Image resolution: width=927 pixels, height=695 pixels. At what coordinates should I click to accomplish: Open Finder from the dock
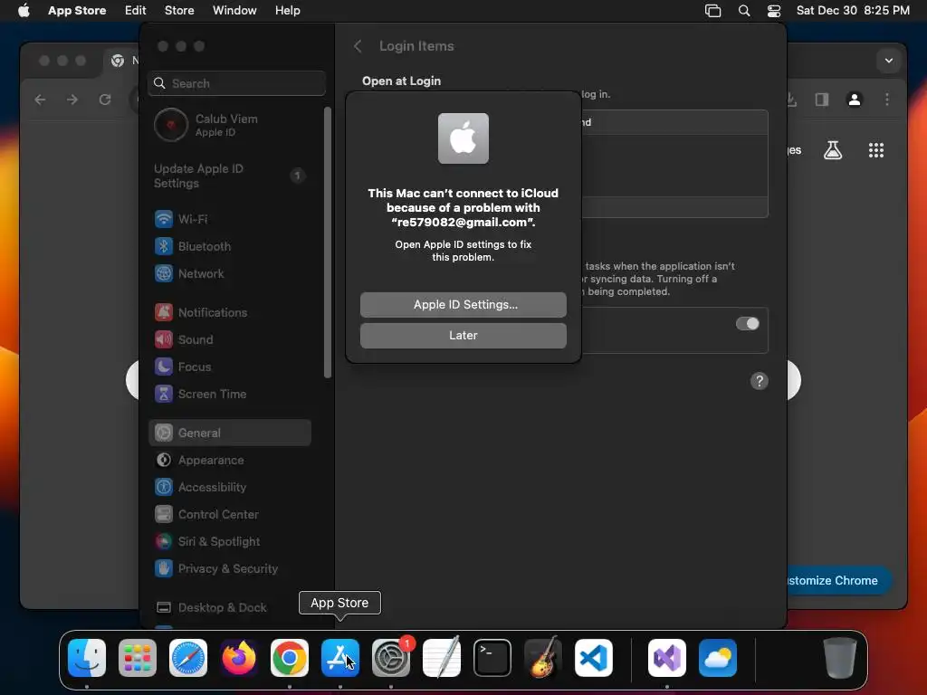87,658
